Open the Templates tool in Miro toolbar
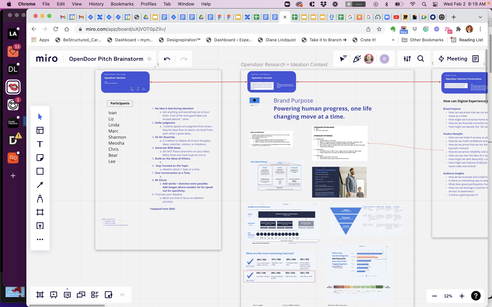Image resolution: width=492 pixels, height=307 pixels. pos(40,130)
